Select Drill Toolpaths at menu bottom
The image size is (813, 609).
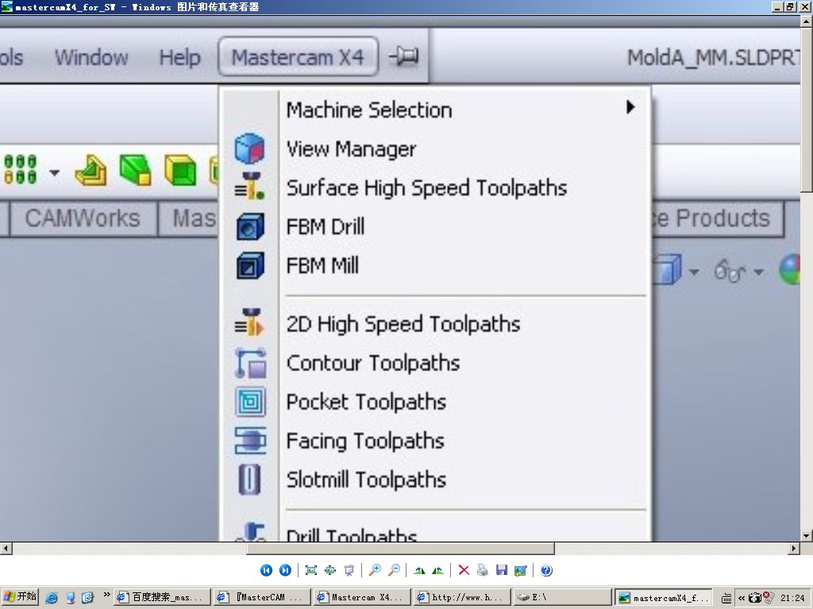pyautogui.click(x=352, y=534)
